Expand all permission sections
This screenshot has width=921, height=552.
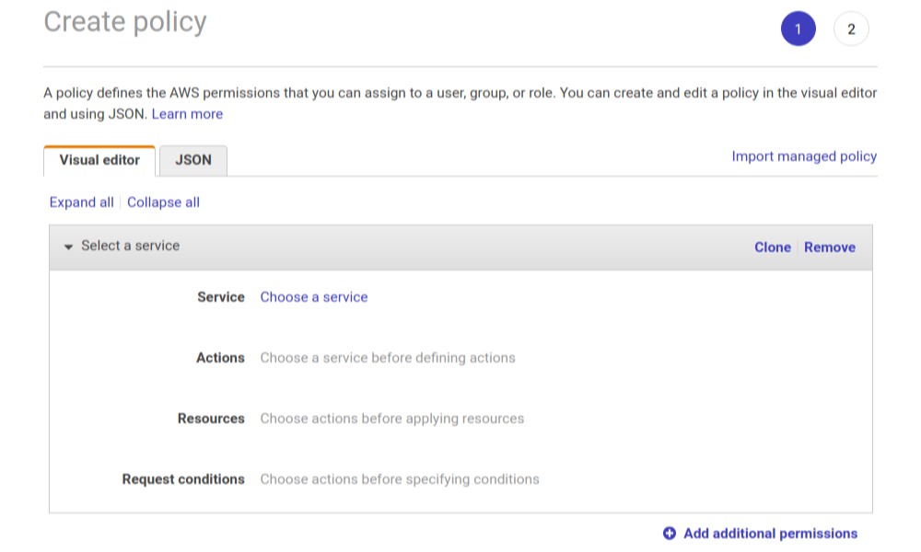(81, 202)
